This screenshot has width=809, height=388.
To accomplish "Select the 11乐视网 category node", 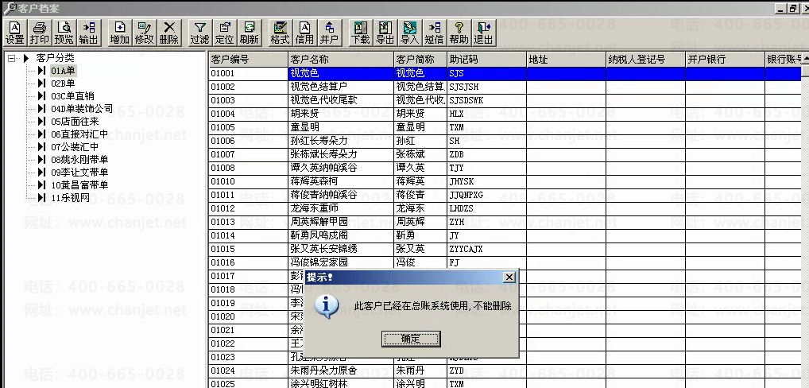I will [70, 198].
